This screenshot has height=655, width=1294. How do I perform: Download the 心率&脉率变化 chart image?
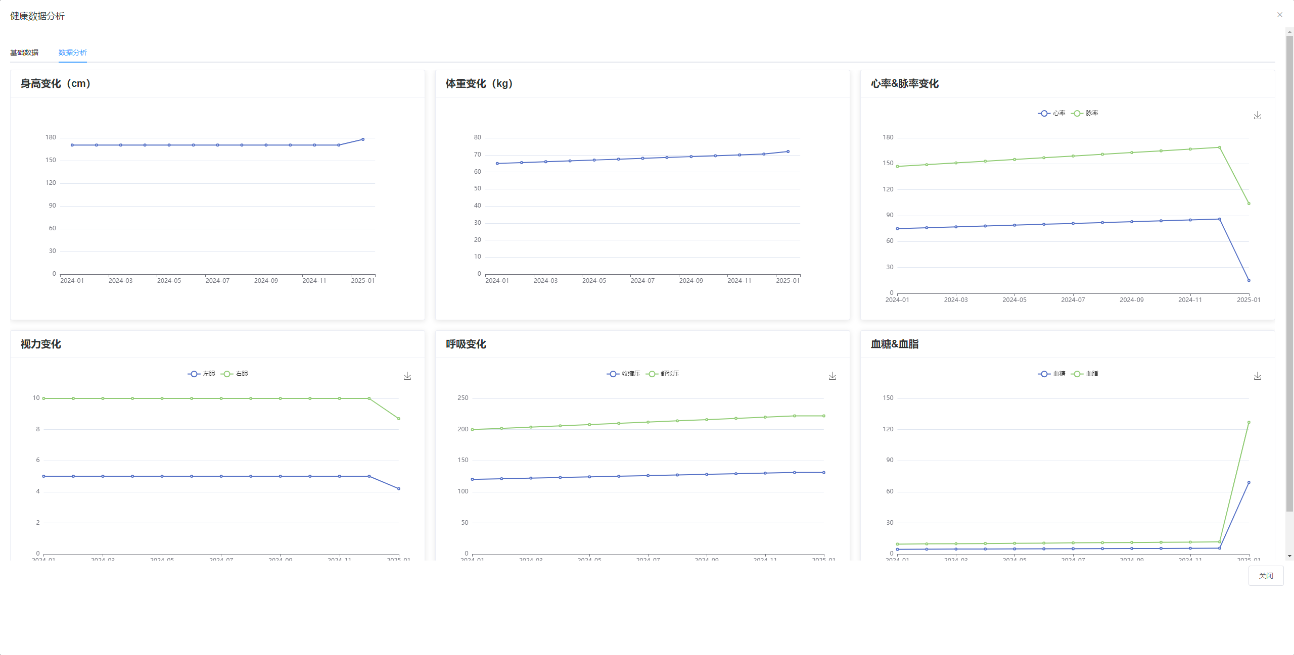pyautogui.click(x=1258, y=116)
